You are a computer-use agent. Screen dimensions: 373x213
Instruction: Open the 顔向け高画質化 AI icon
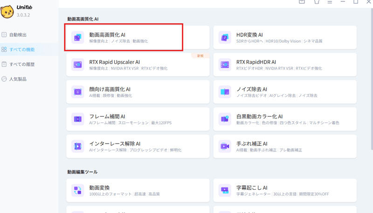pos(78,92)
